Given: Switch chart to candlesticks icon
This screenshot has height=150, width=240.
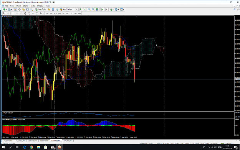Looking at the screenshot, I should pyautogui.click(x=80, y=10).
